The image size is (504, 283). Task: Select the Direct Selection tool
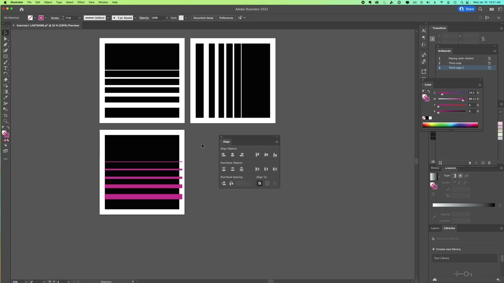coord(6,39)
